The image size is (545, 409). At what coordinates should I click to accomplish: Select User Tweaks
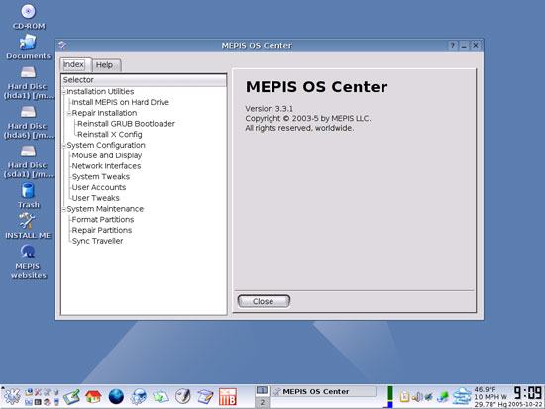tap(95, 198)
